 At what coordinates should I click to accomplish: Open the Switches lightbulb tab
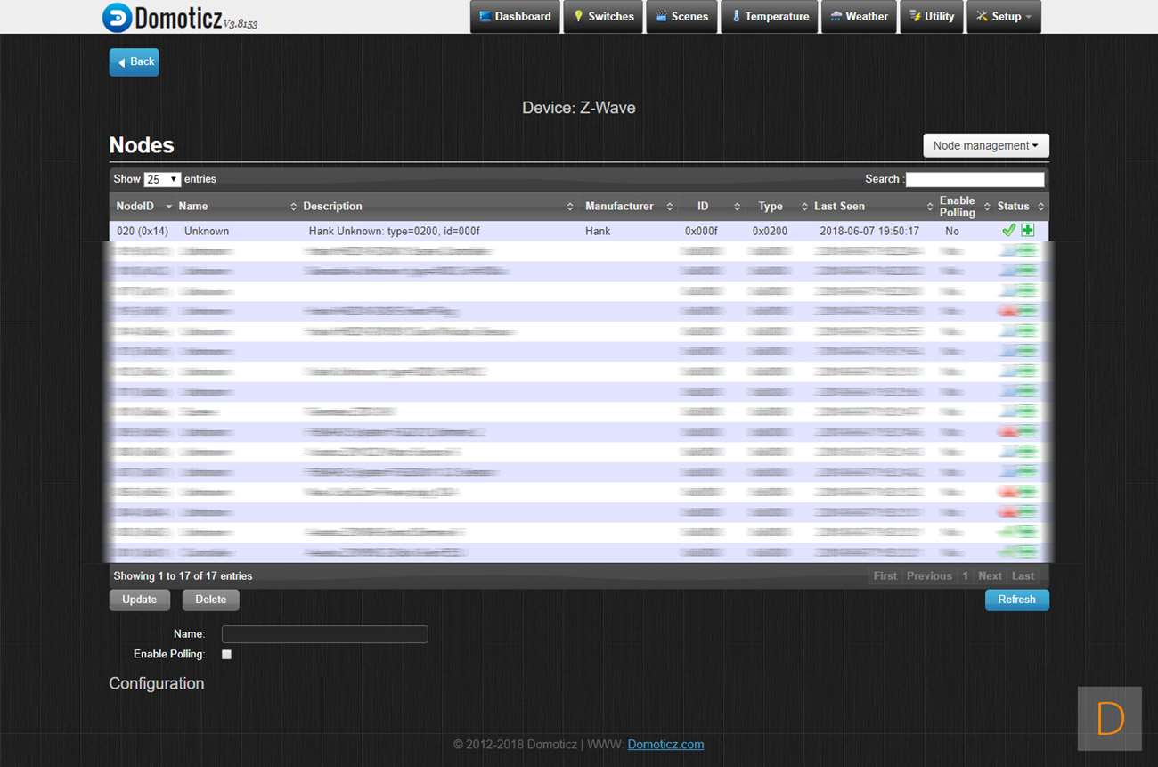pos(603,17)
